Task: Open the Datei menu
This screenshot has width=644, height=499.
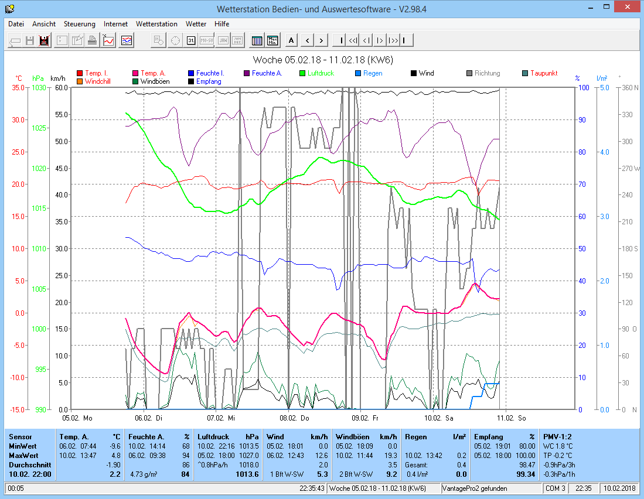Action: (16, 24)
